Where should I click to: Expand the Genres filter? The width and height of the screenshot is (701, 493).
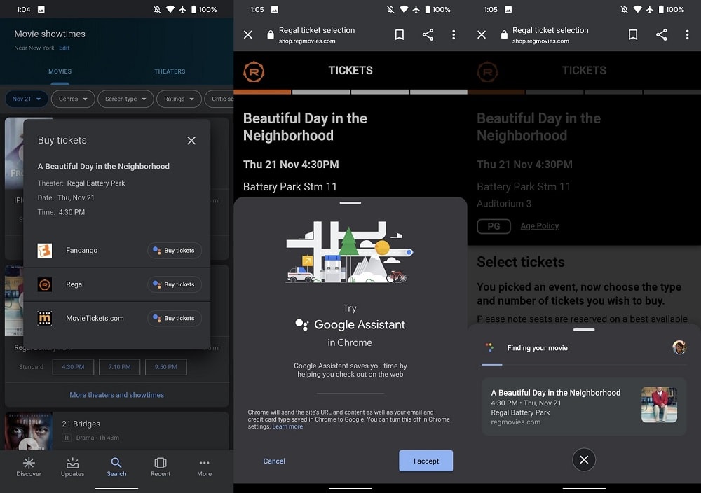click(x=73, y=99)
